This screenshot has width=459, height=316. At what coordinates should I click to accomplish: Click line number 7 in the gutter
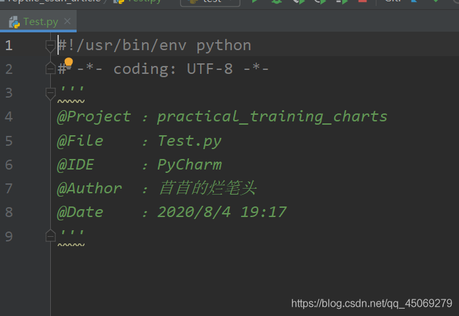[x=9, y=189]
